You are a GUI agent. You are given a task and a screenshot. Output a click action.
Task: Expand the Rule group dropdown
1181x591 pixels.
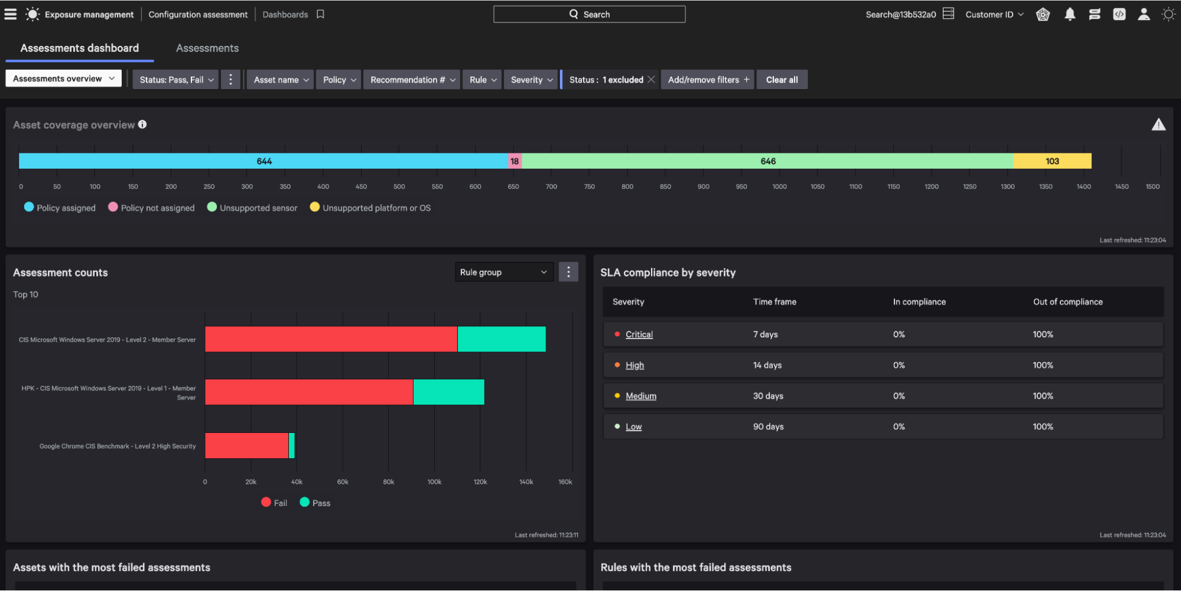[503, 272]
